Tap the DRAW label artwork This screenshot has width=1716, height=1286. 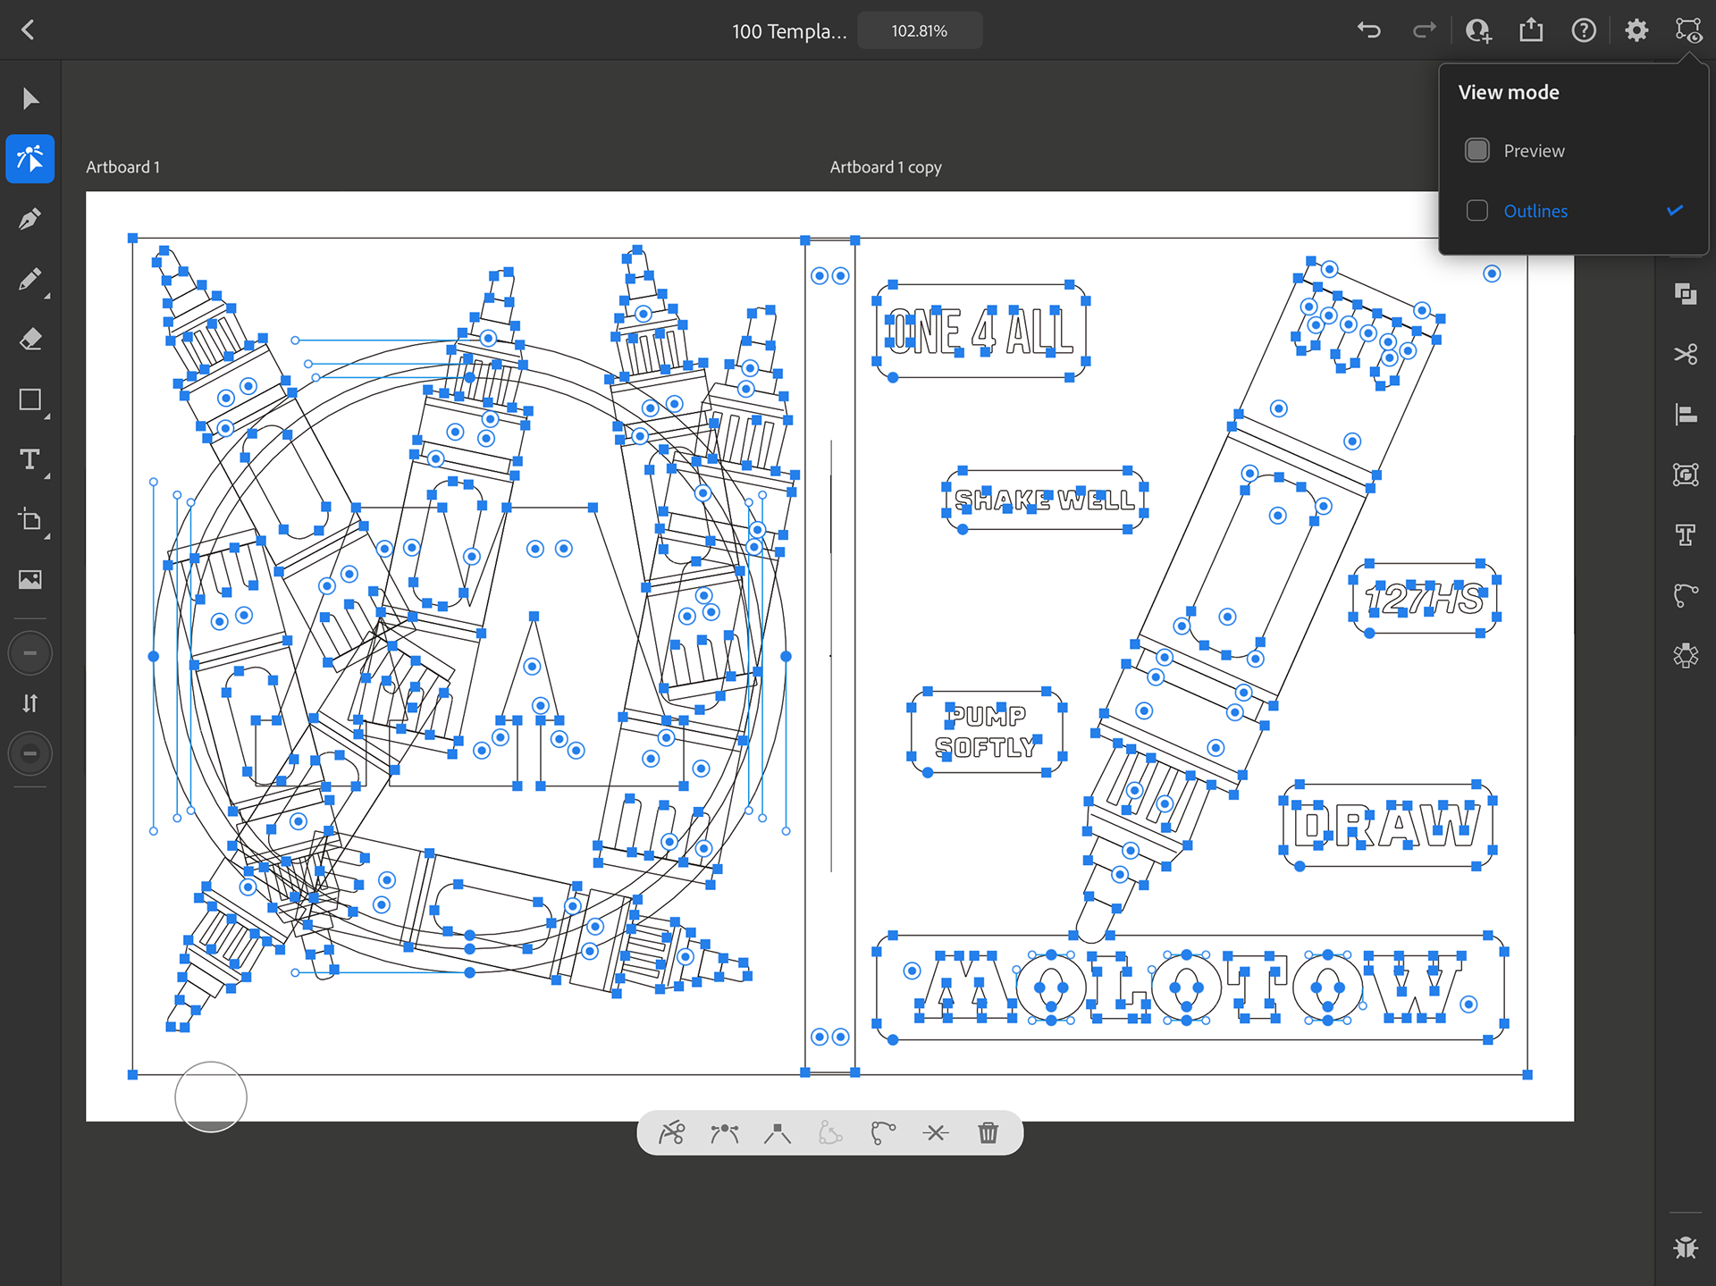(x=1387, y=826)
